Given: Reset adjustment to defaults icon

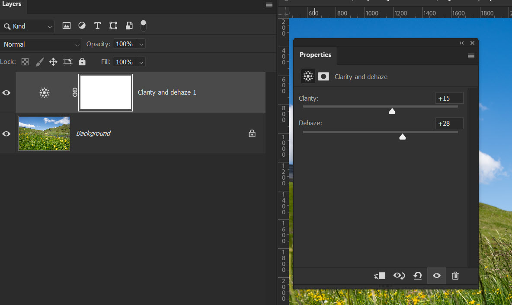Looking at the screenshot, I should pyautogui.click(x=417, y=276).
